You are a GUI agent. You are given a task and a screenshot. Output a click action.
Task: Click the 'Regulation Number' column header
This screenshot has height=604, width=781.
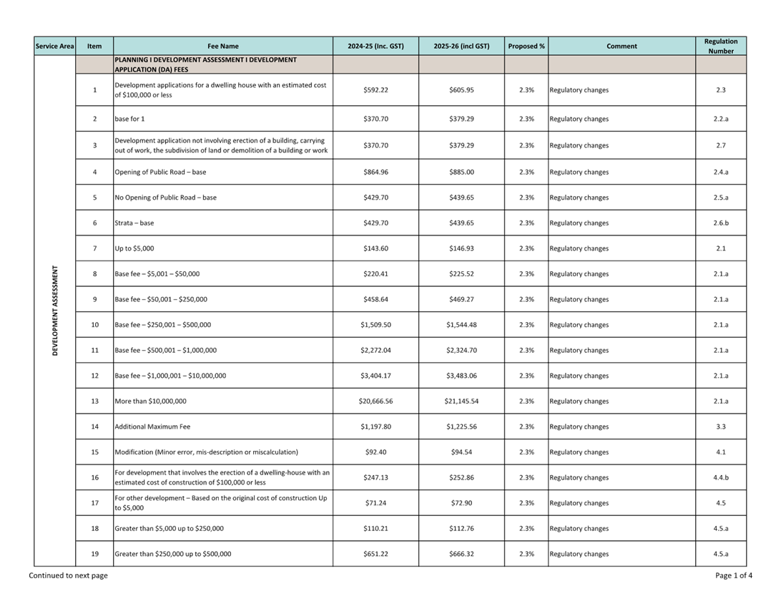721,46
